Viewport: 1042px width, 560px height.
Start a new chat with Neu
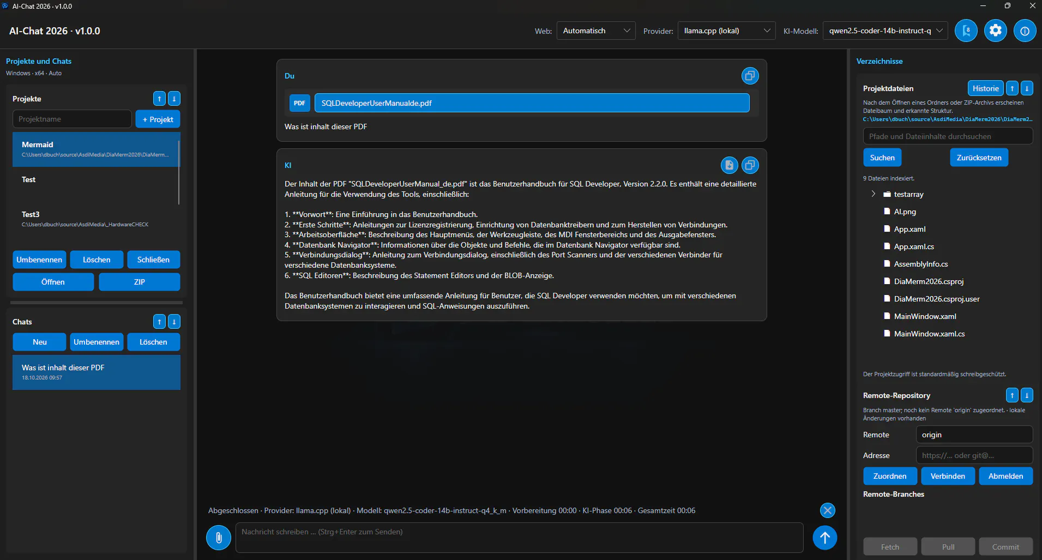40,342
